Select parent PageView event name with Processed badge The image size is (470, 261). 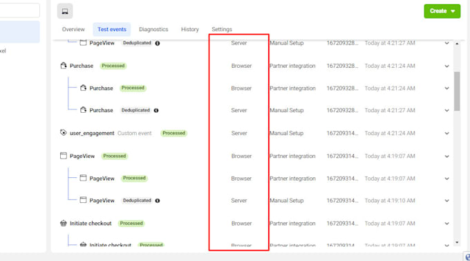pyautogui.click(x=82, y=156)
